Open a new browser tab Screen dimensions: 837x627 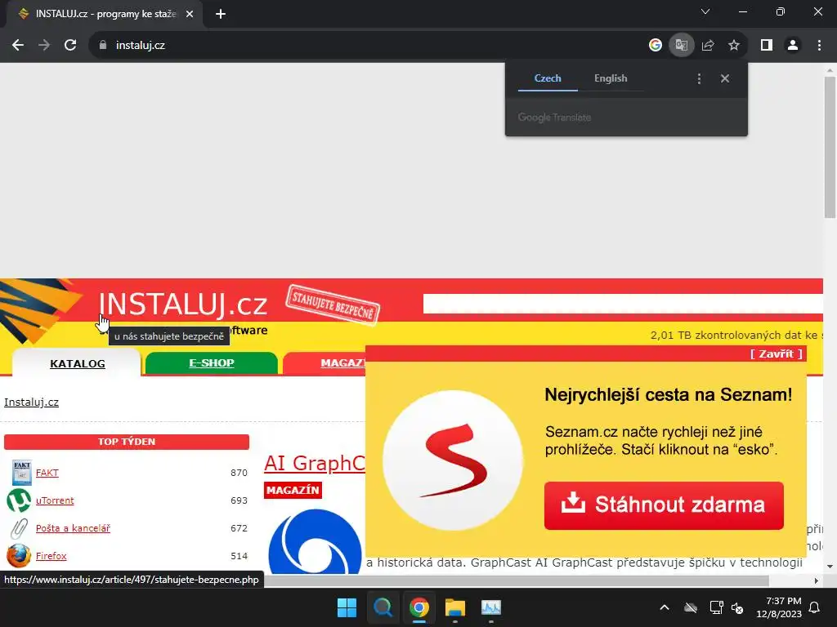pyautogui.click(x=221, y=14)
